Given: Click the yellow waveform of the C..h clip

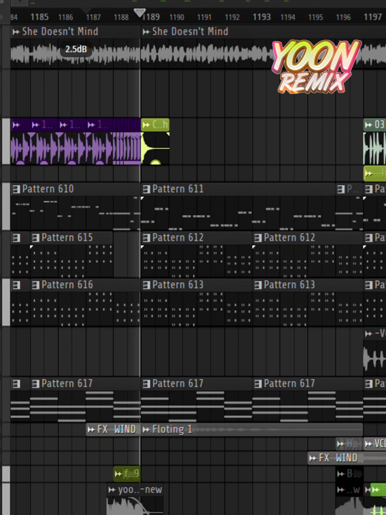Looking at the screenshot, I should pyautogui.click(x=155, y=148).
